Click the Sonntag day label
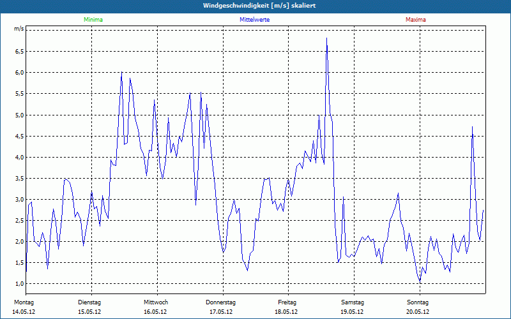This screenshot has height=319, width=511. tap(418, 302)
